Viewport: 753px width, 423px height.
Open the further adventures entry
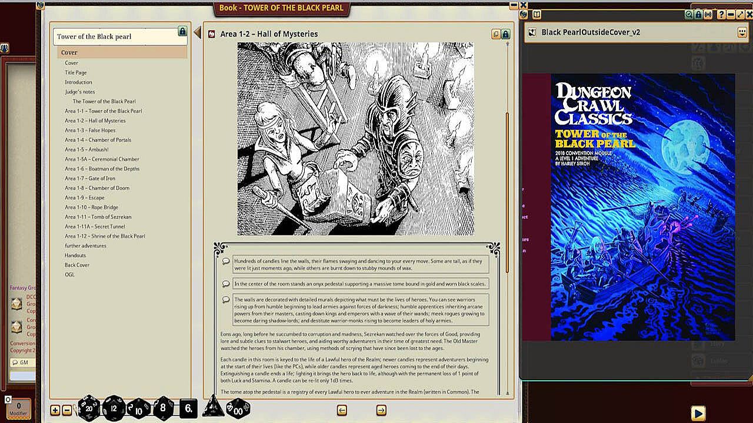tap(85, 246)
